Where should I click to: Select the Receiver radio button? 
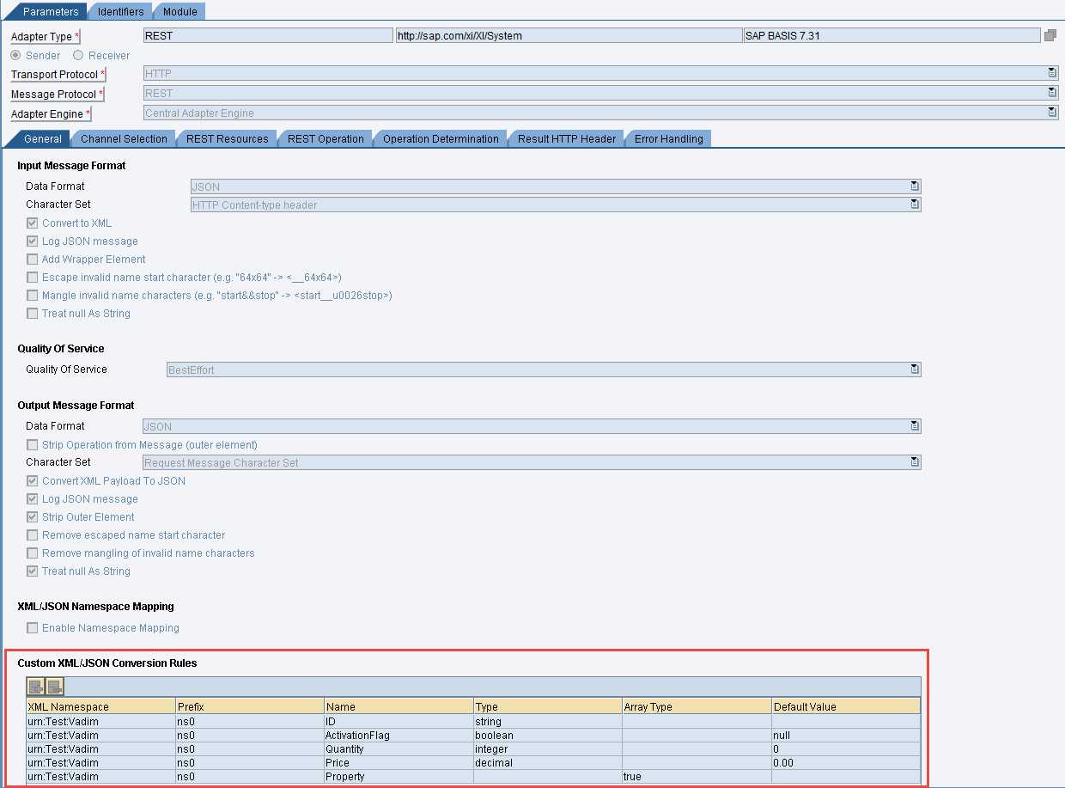click(76, 55)
